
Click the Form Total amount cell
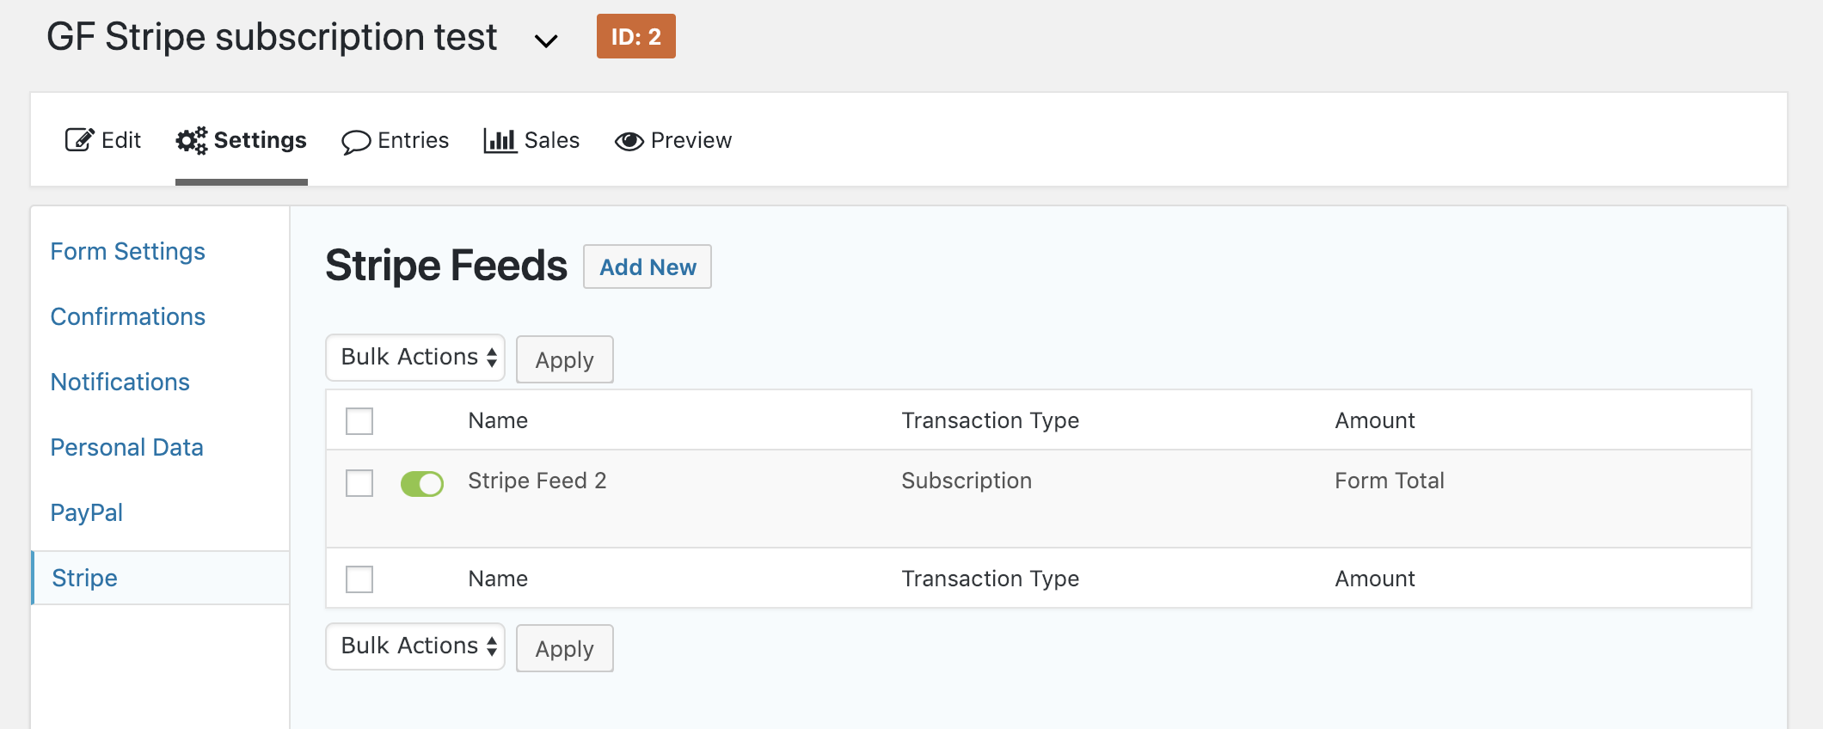tap(1390, 481)
